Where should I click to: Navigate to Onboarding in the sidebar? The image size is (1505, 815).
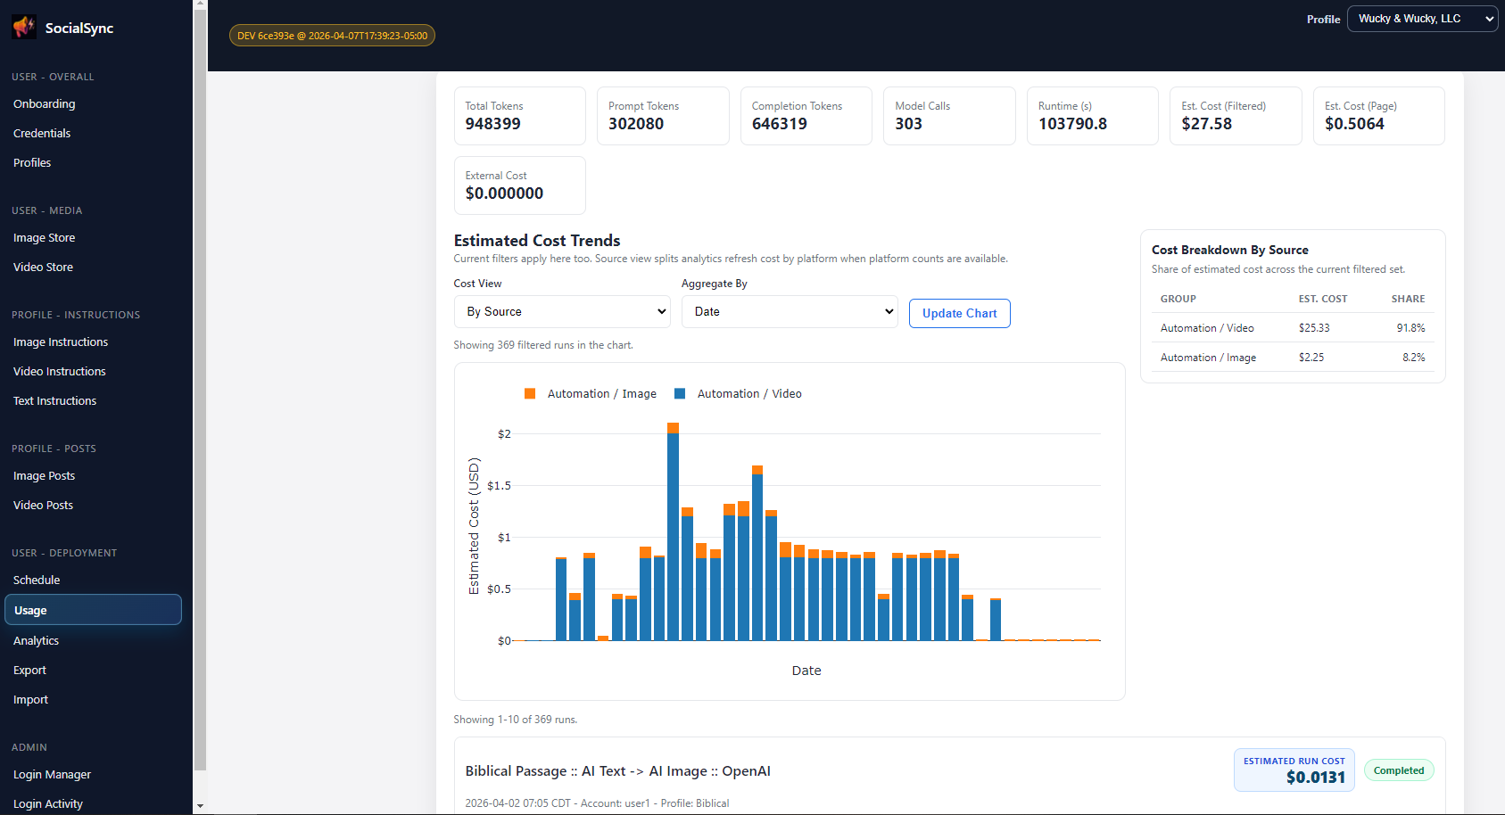[x=44, y=103]
